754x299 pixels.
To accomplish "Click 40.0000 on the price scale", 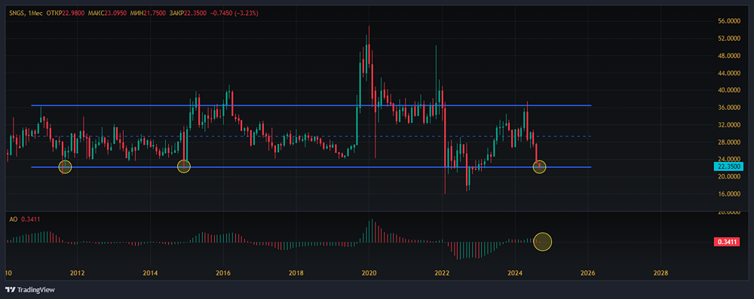I will coord(728,90).
